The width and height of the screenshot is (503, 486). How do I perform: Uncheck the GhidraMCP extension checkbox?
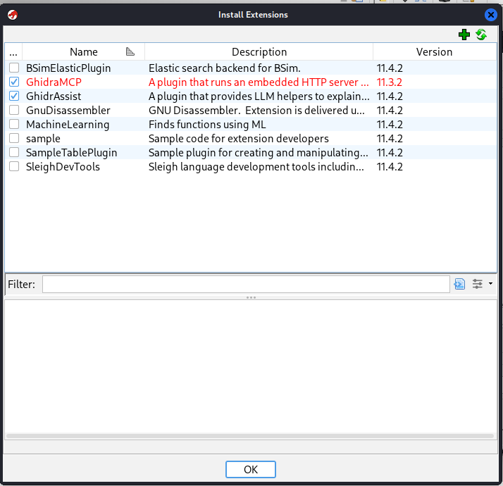(14, 82)
